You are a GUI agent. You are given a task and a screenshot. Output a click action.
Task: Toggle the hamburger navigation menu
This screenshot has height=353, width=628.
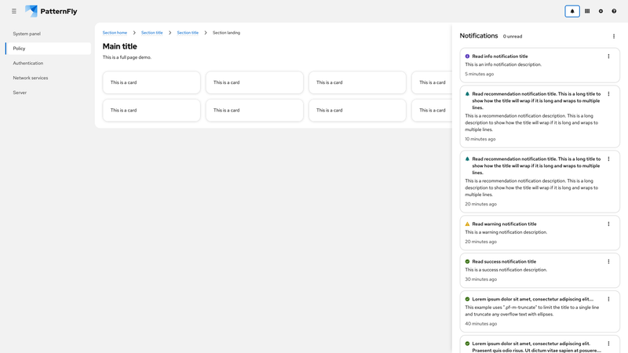14,11
